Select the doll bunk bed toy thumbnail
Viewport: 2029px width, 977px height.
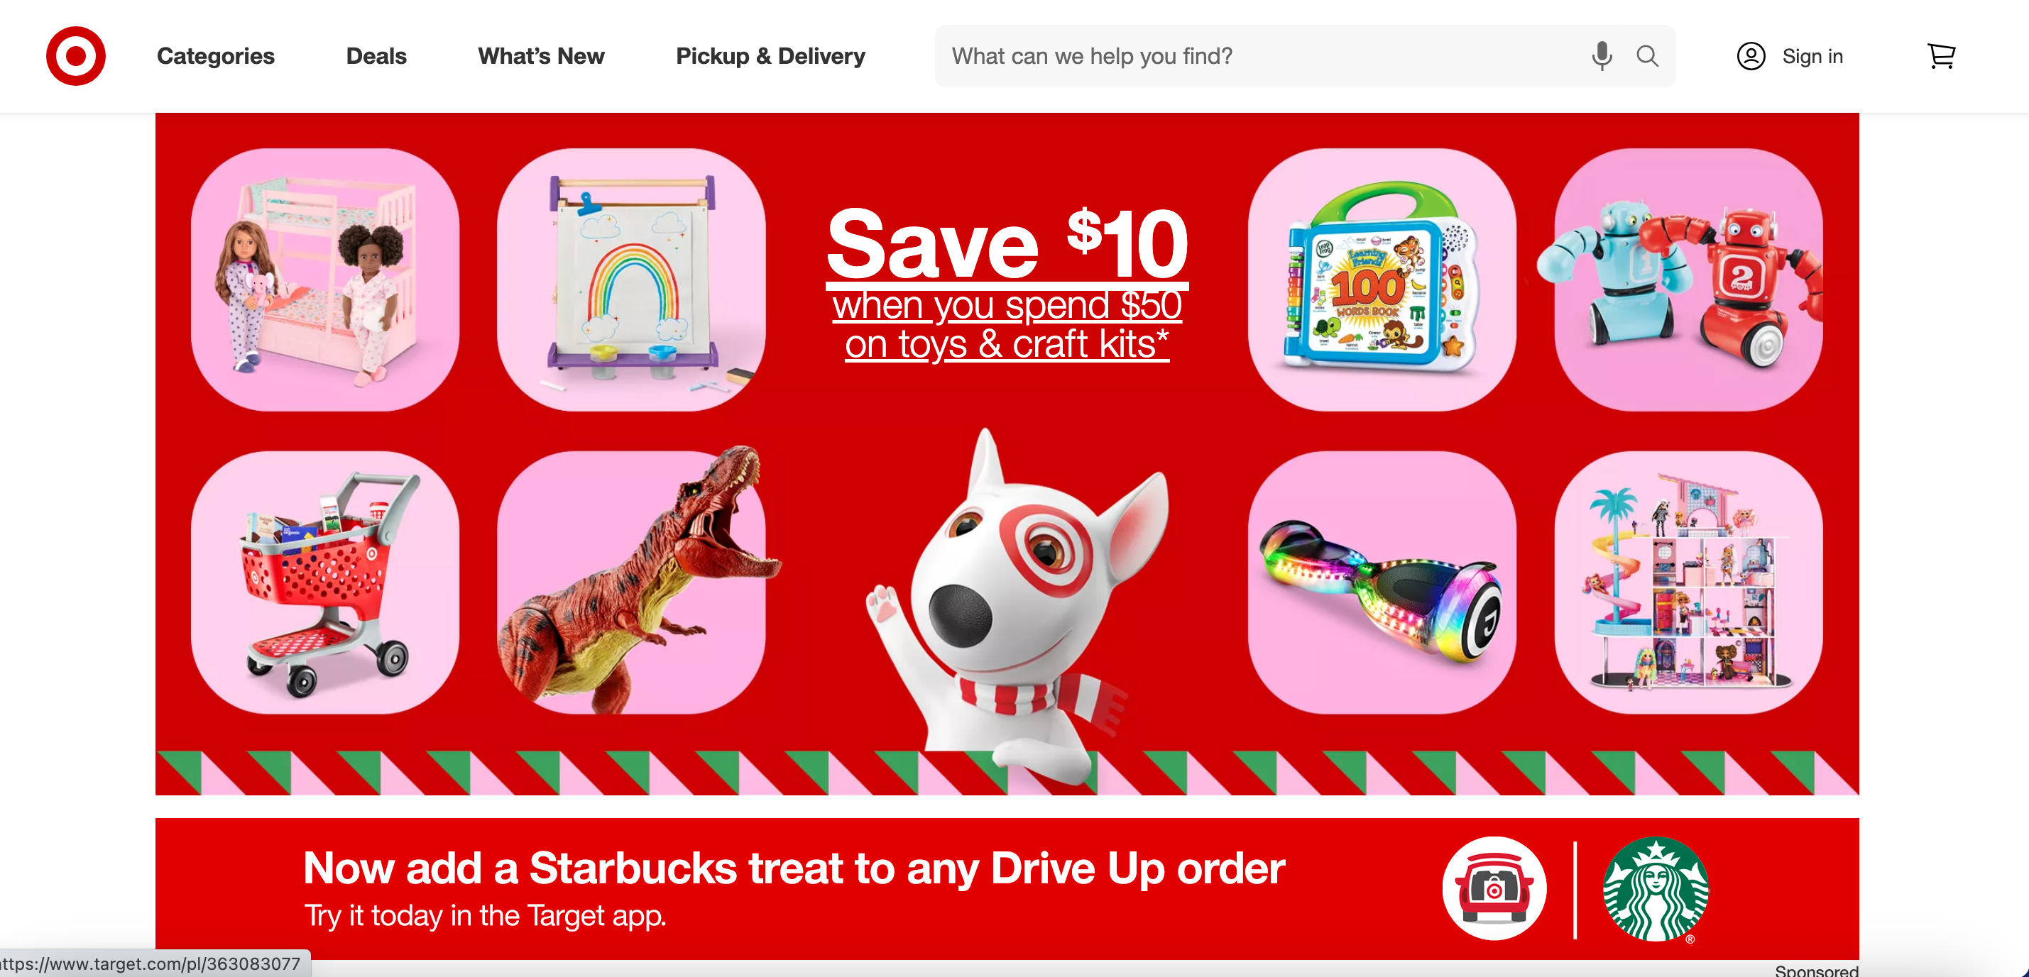324,280
